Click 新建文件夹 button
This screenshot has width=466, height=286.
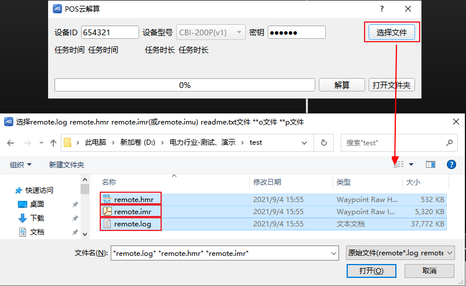pos(67,164)
